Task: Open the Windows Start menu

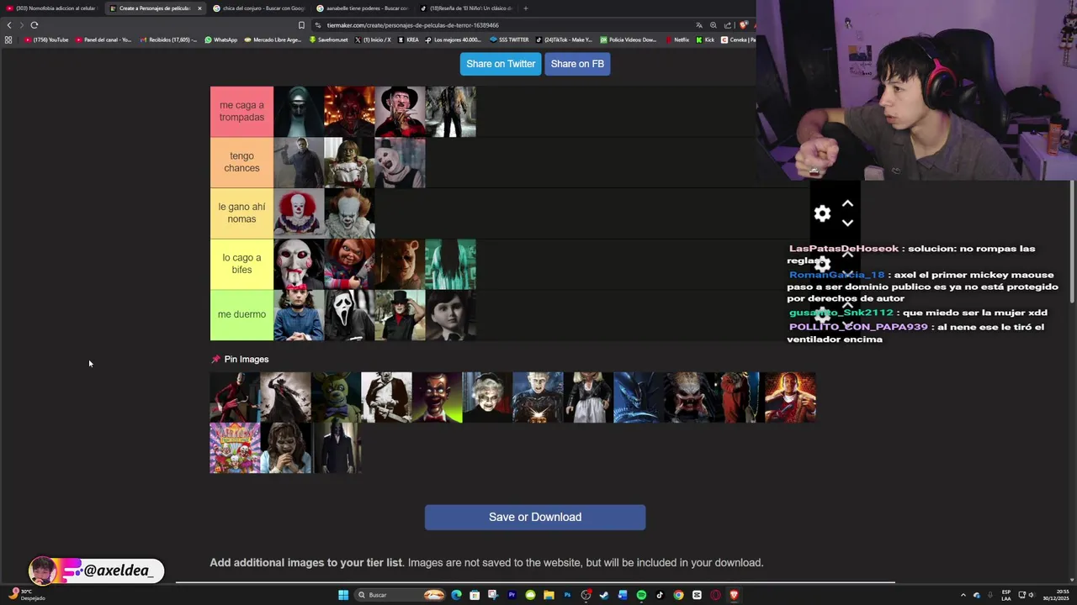Action: click(x=343, y=595)
